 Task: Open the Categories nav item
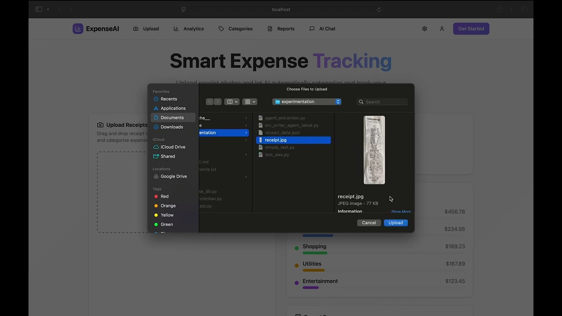point(235,29)
